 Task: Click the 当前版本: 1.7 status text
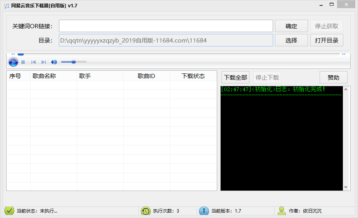[x=226, y=211]
